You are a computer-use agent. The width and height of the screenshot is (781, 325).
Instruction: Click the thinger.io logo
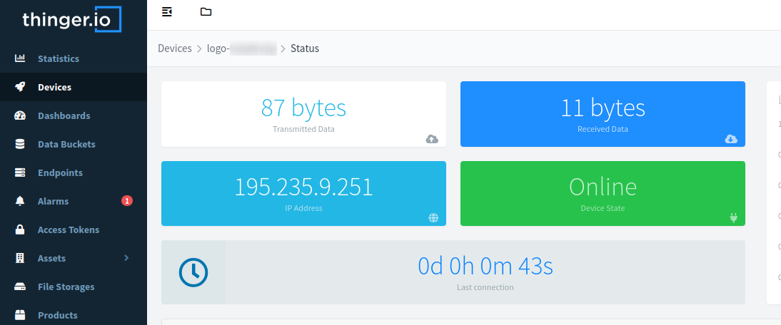click(71, 19)
